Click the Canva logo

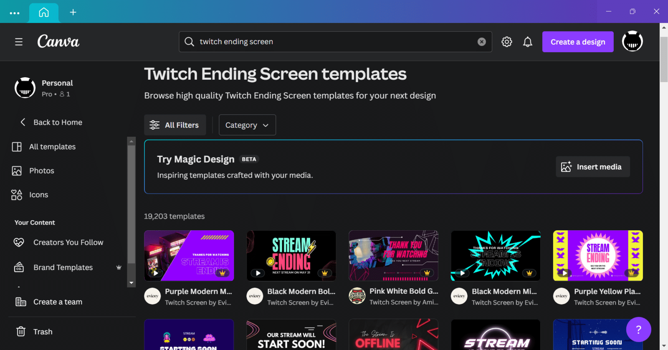(x=58, y=41)
